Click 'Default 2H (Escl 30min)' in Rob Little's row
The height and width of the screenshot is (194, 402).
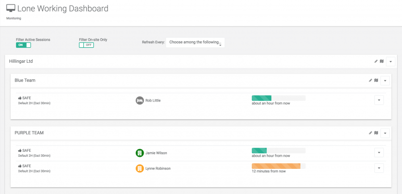[x=34, y=103]
